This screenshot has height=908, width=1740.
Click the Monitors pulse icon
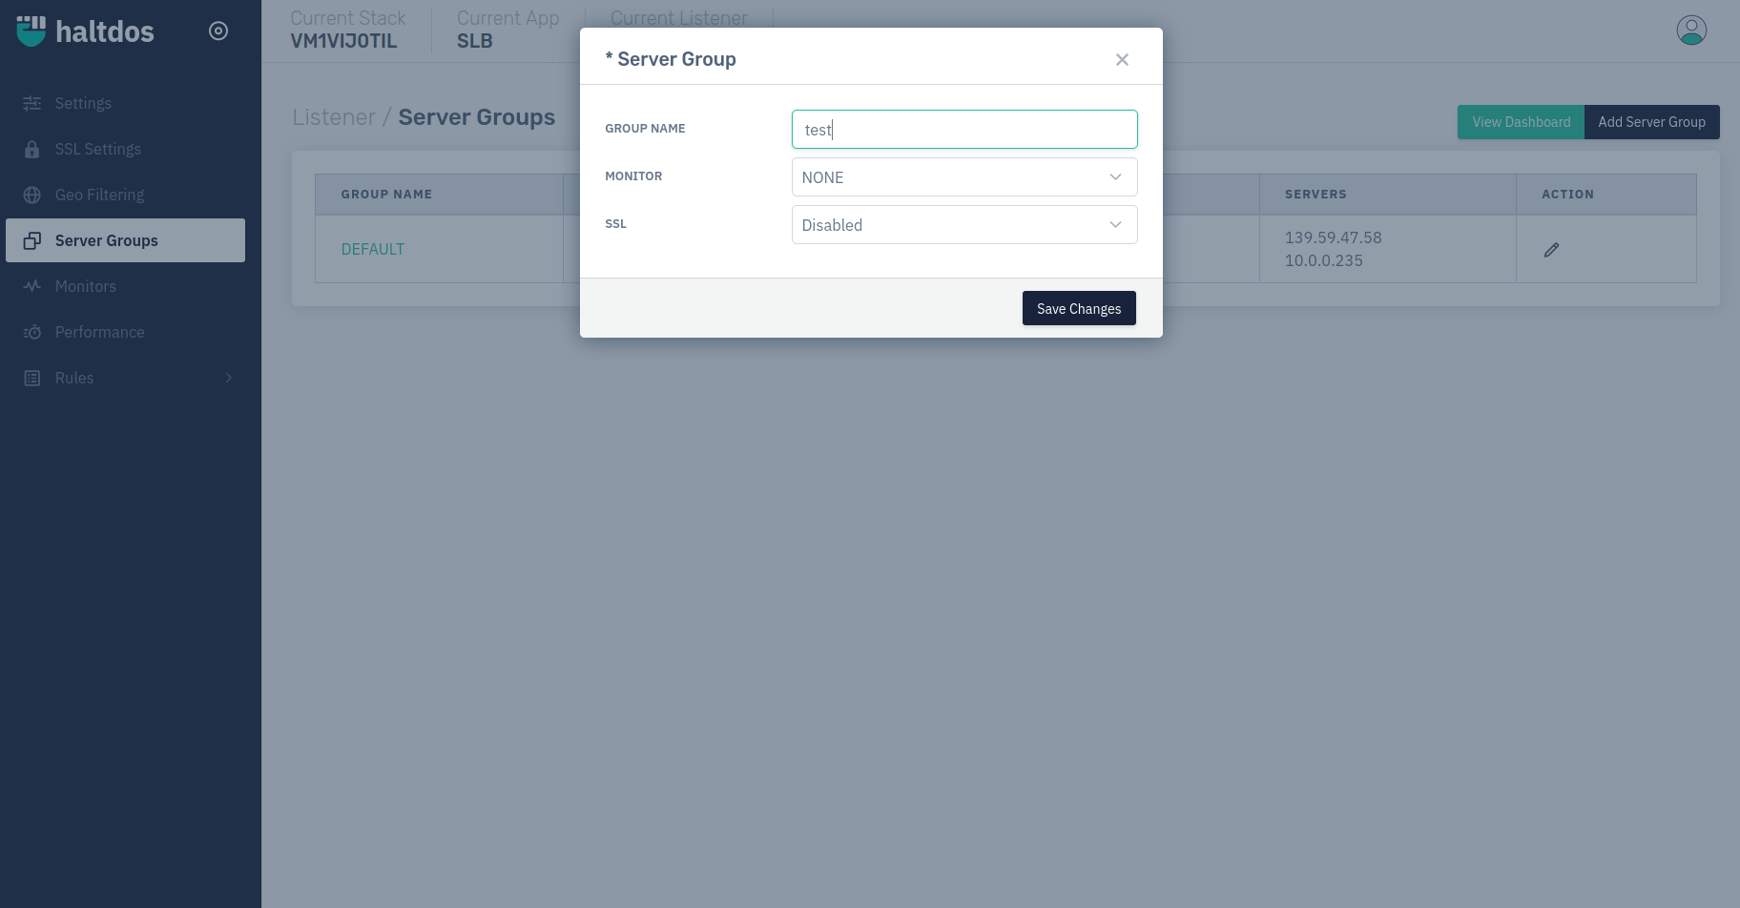tap(32, 286)
